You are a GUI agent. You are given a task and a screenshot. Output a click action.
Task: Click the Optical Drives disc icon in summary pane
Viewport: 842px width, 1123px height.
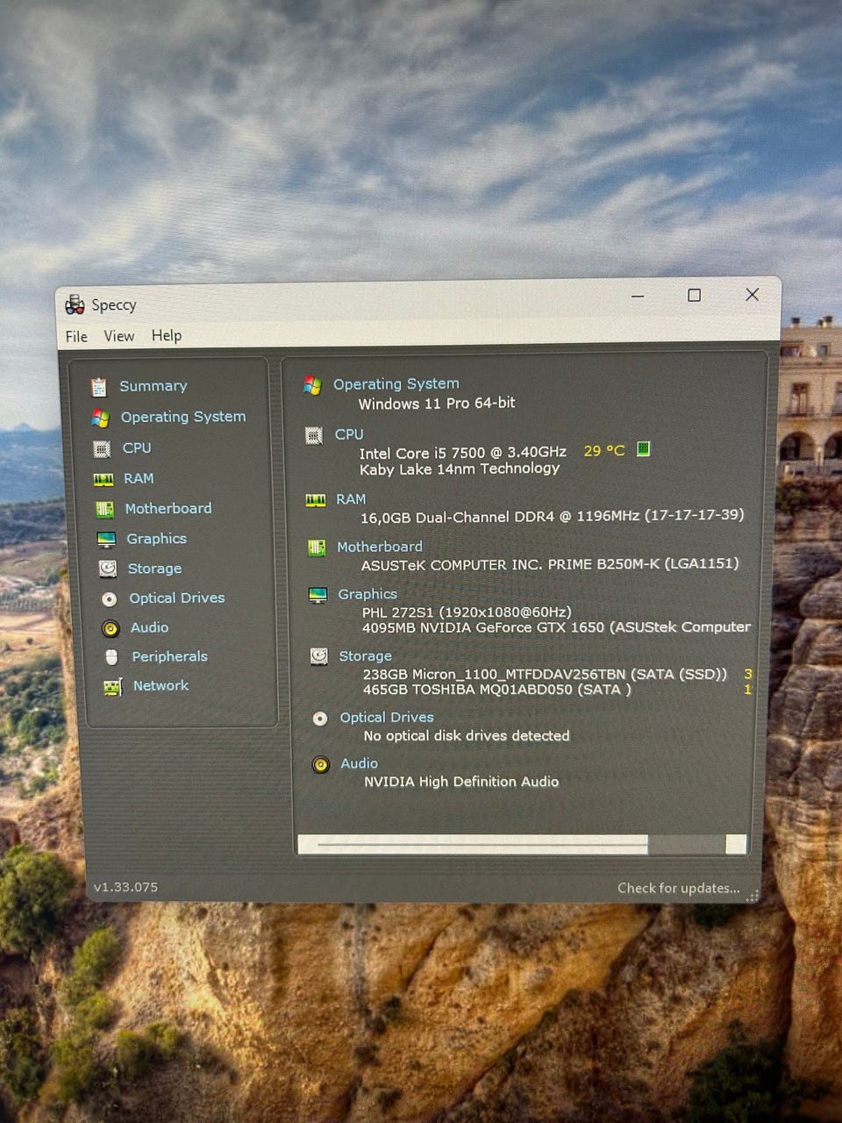tap(320, 719)
